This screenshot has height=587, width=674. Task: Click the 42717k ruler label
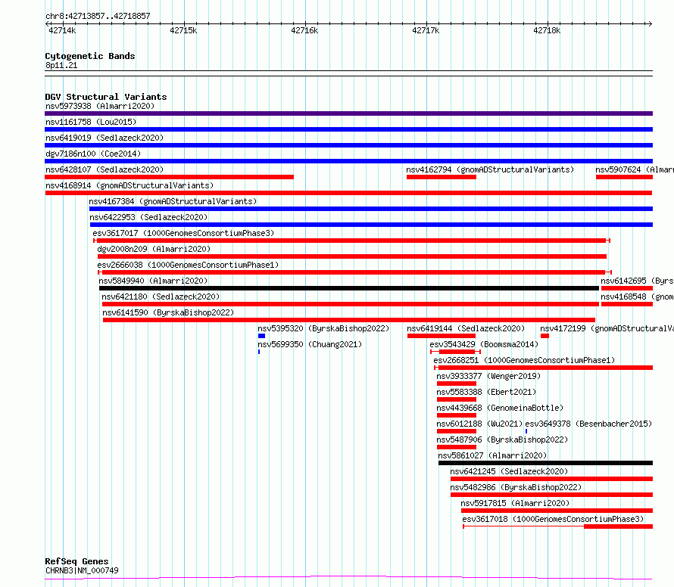click(x=426, y=30)
